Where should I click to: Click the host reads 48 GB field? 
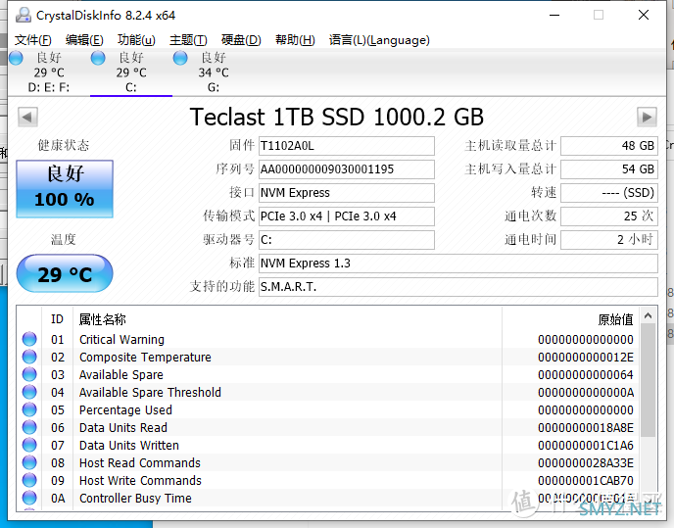click(609, 146)
